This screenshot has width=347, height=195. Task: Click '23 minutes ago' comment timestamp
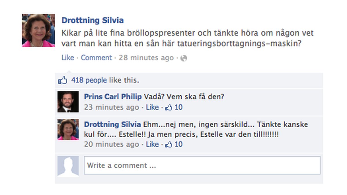pyautogui.click(x=112, y=107)
